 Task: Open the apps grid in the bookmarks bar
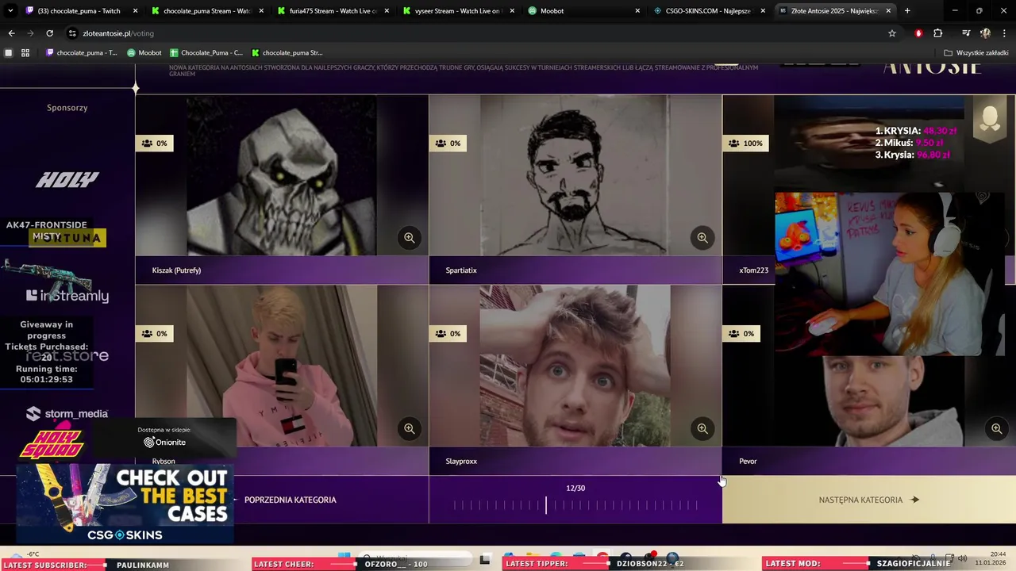coord(25,53)
